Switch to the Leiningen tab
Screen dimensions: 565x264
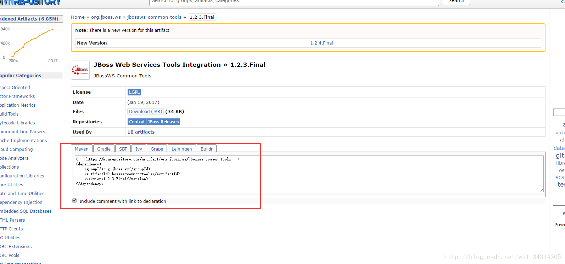[182, 149]
